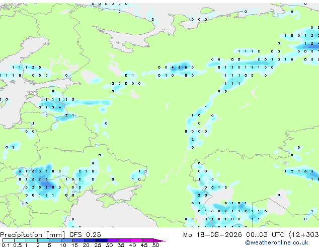Click the '0.1' legend scale label
This screenshot has height=247, width=319.
[x=6, y=245]
